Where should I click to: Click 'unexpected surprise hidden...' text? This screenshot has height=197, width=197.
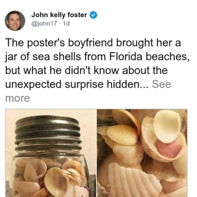pos(77,84)
